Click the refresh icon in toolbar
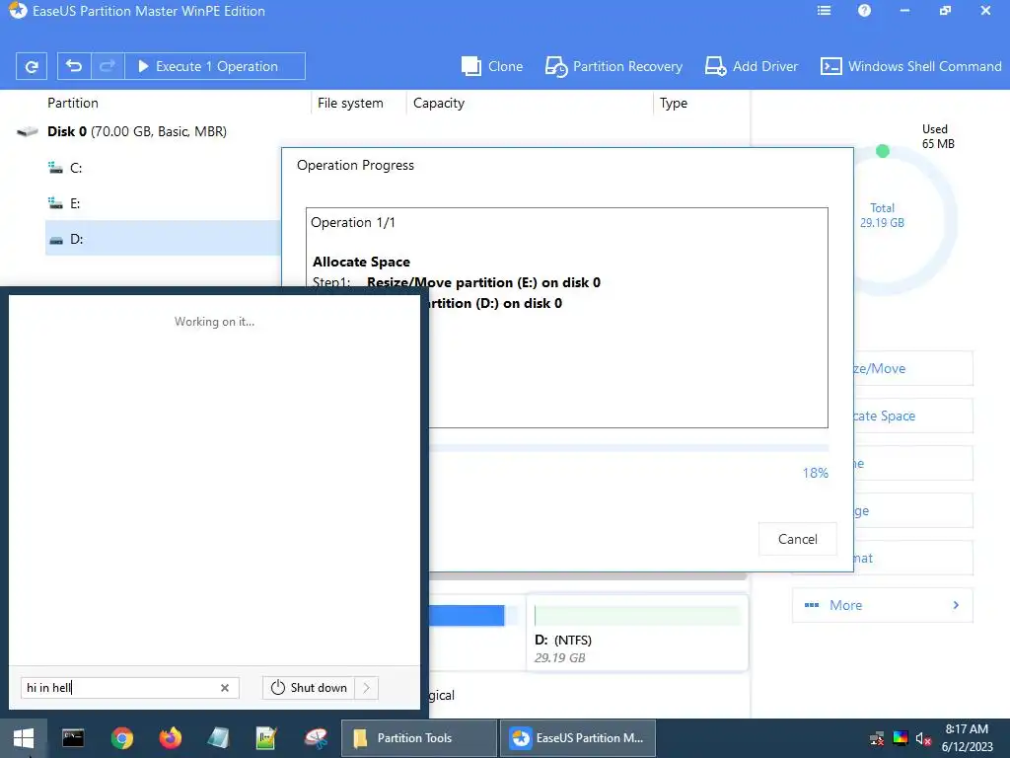Image resolution: width=1010 pixels, height=758 pixels. pos(31,66)
